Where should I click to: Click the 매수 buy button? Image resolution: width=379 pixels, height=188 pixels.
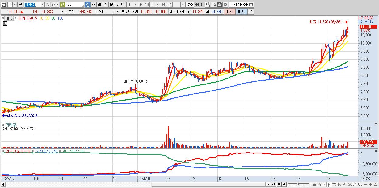(x=230, y=12)
